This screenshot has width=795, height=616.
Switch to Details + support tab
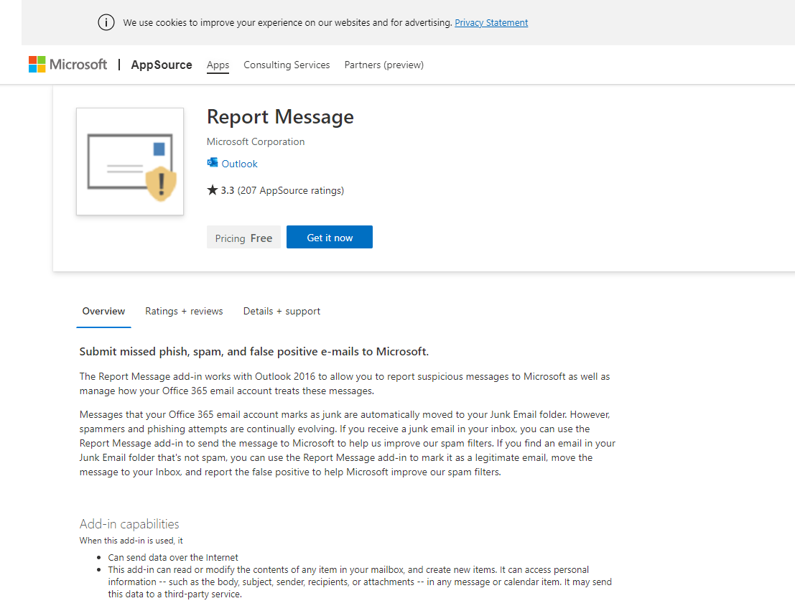click(x=282, y=312)
